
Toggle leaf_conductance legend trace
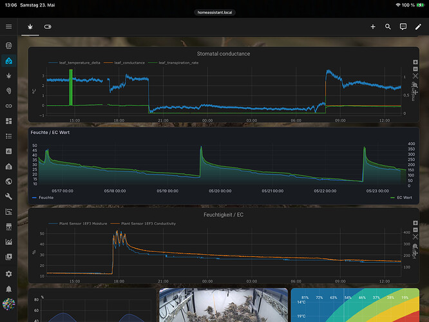pos(124,62)
